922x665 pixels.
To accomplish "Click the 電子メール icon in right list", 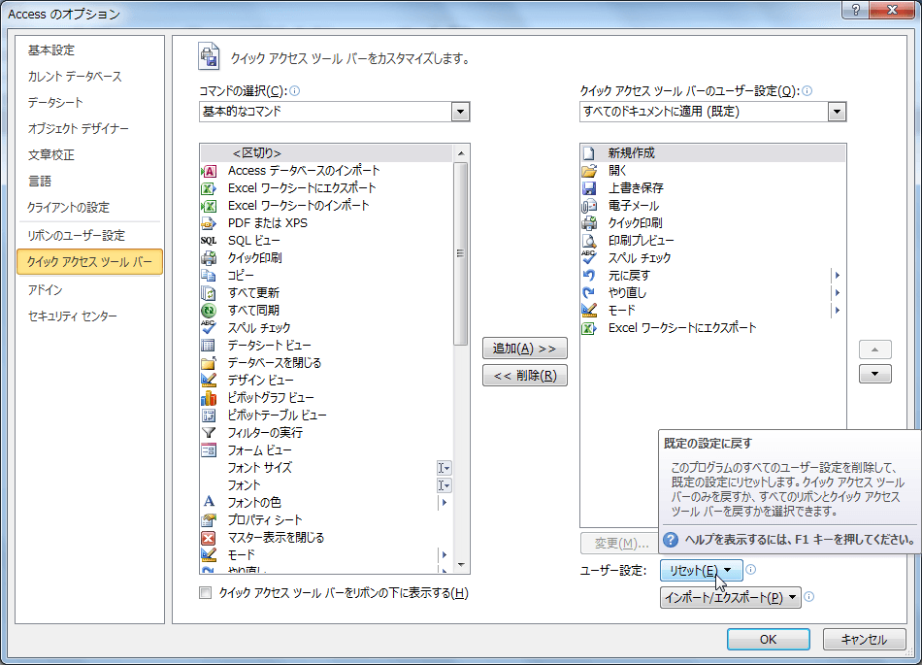I will 588,206.
